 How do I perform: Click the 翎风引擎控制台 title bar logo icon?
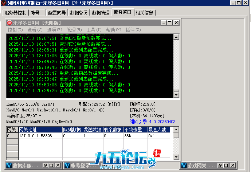pyautogui.click(x=4, y=3)
